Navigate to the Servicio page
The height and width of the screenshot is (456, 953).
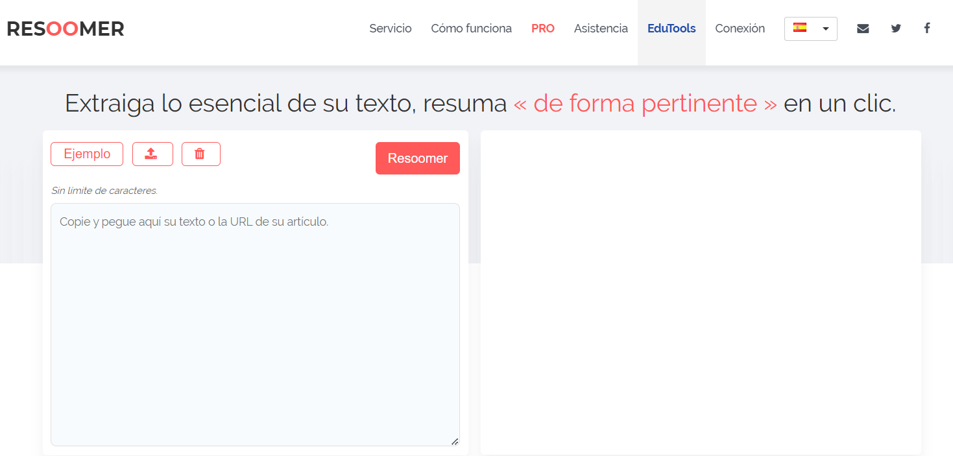(x=390, y=28)
